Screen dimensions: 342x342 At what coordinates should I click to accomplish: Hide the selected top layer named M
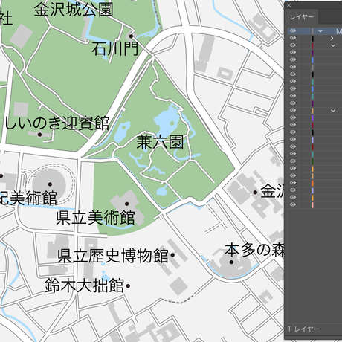[293, 30]
